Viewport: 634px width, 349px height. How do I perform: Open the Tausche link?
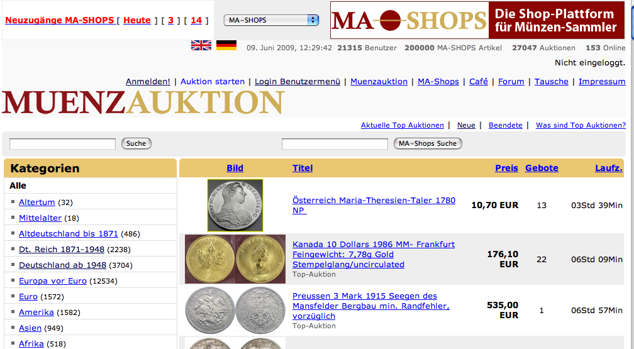[x=552, y=81]
